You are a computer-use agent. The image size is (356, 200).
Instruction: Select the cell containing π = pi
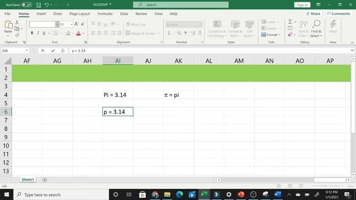pos(179,95)
